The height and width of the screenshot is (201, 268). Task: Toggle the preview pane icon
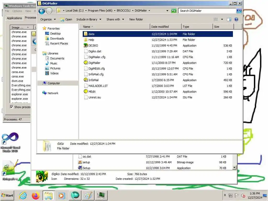pos(229,19)
